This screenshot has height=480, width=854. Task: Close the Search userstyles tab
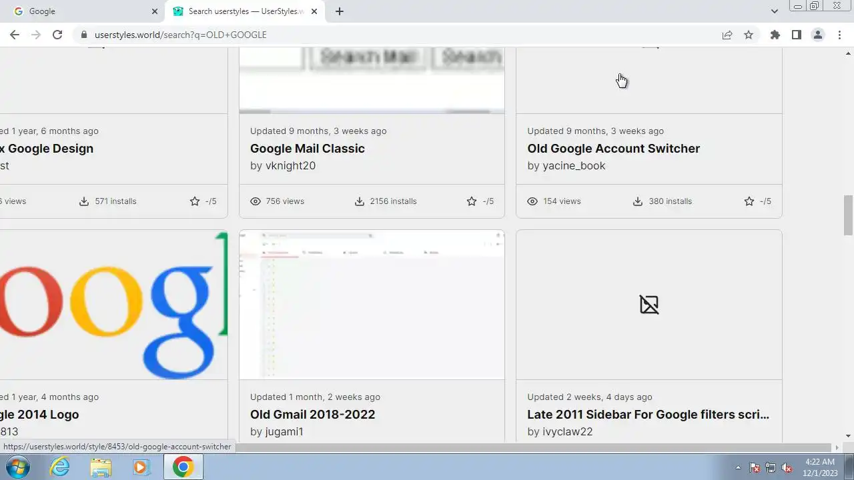pyautogui.click(x=314, y=11)
